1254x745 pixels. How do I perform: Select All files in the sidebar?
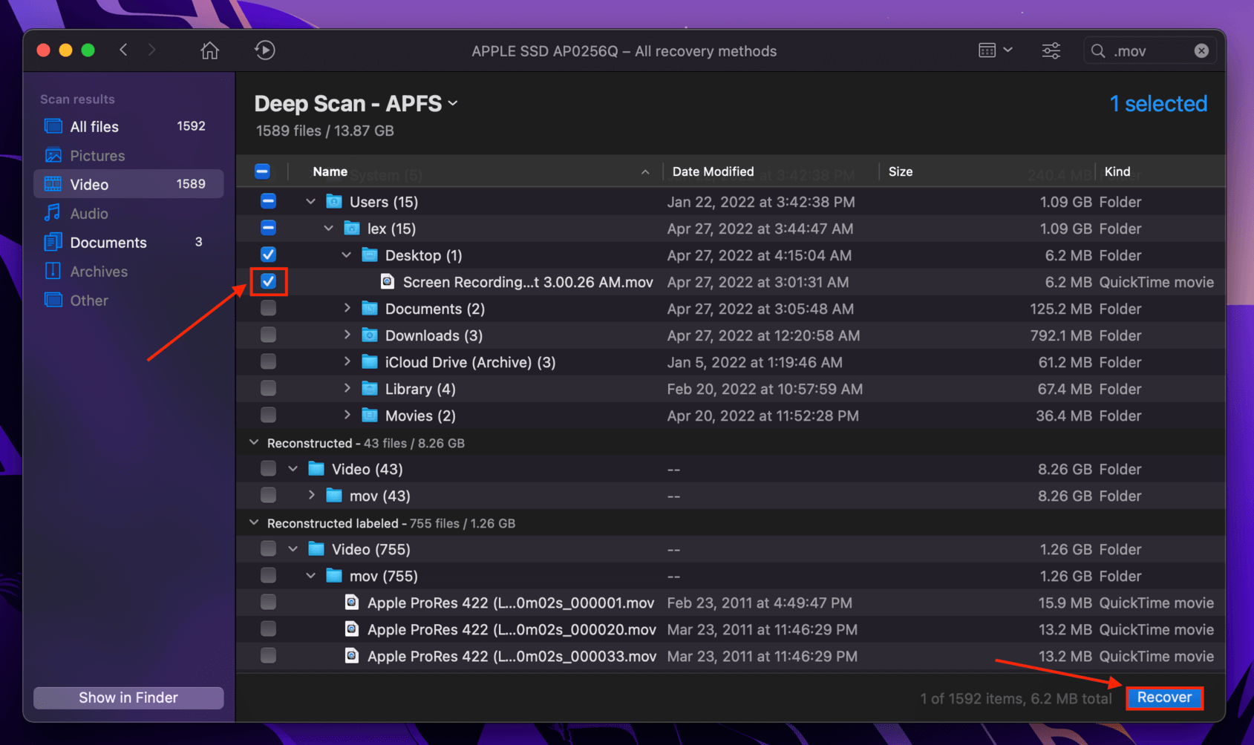[128, 127]
